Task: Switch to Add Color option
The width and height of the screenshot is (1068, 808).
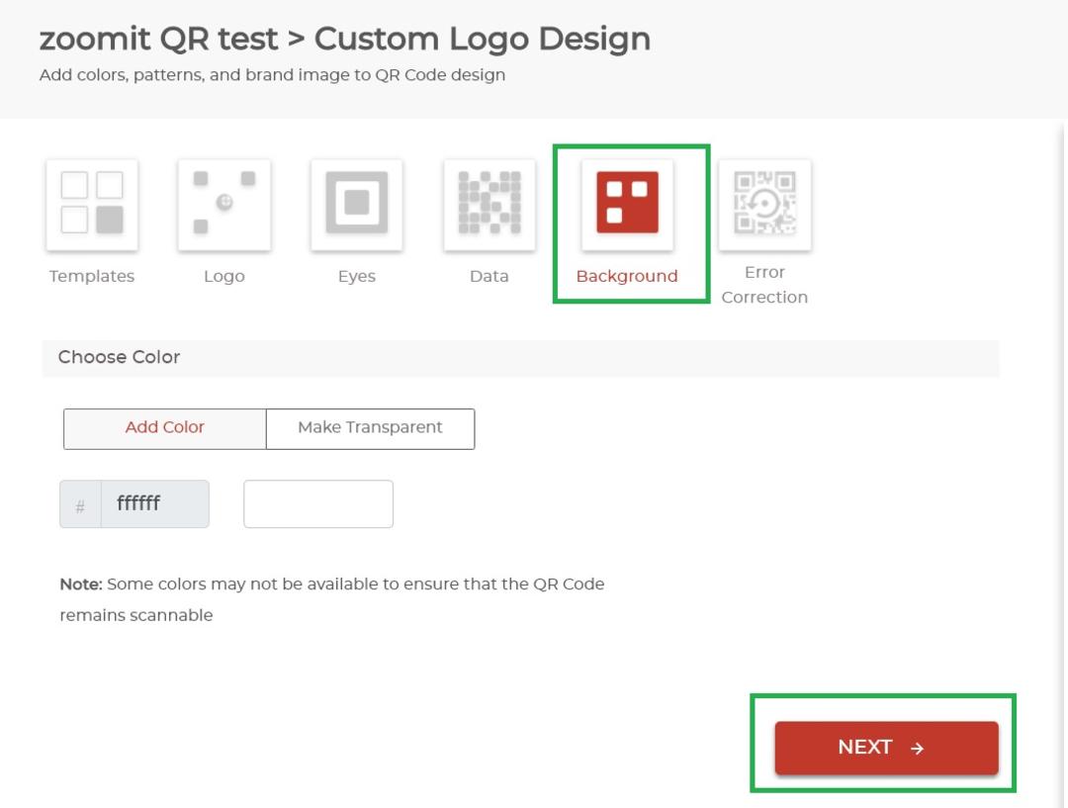Action: [165, 428]
